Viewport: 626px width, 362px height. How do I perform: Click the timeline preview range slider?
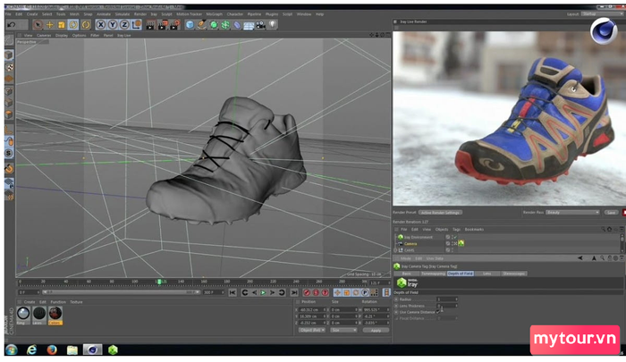[121, 292]
